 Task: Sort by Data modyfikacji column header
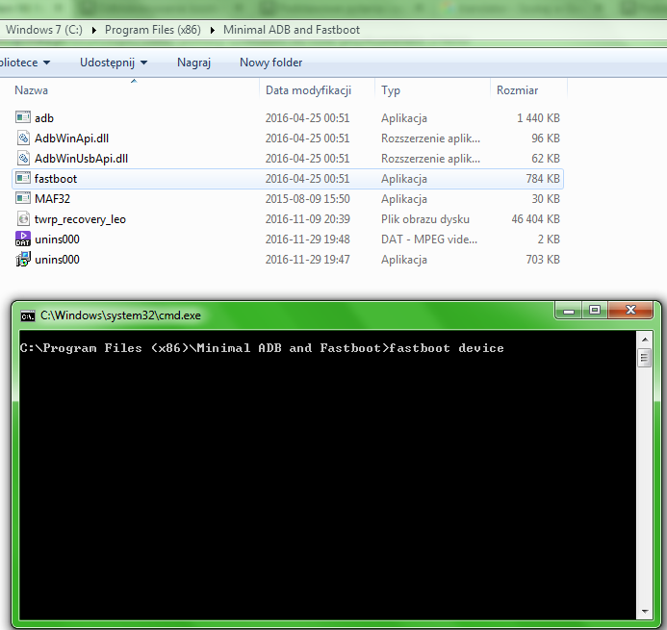coord(308,90)
